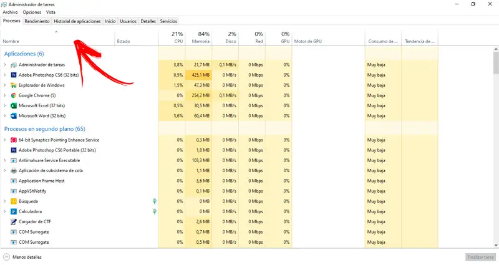This screenshot has width=499, height=265.
Task: Expand the Microsoft Excel process group
Action: coord(5,105)
